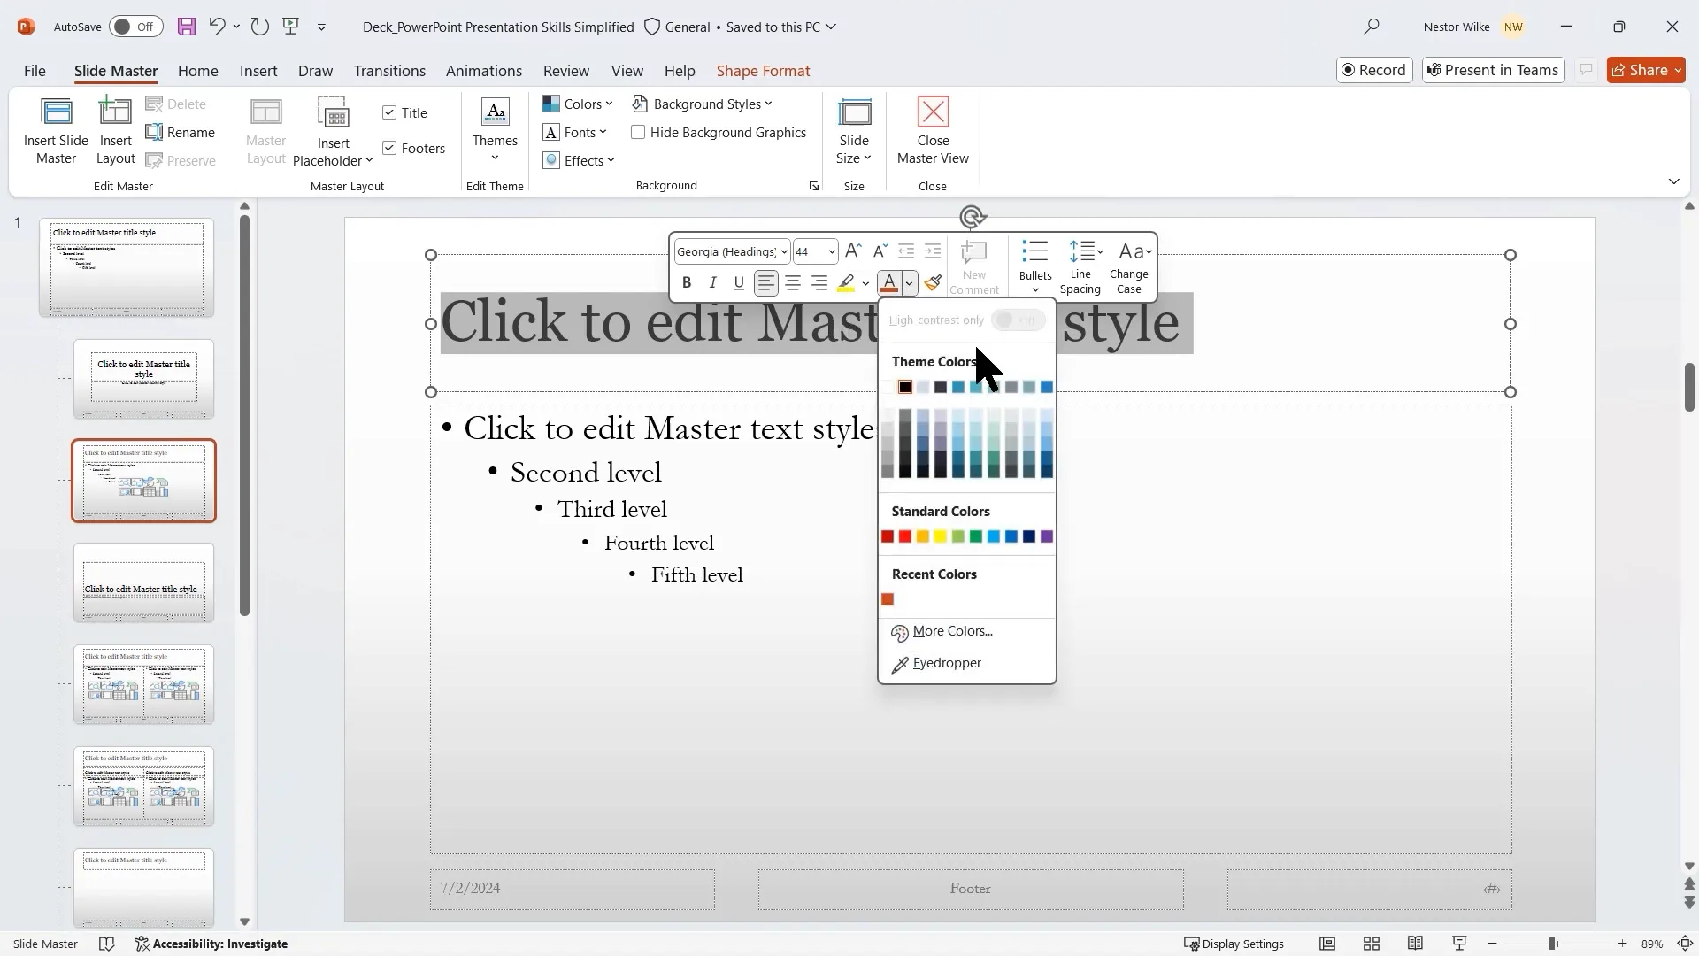
Task: Click Decrease Font Size icon
Action: (880, 251)
